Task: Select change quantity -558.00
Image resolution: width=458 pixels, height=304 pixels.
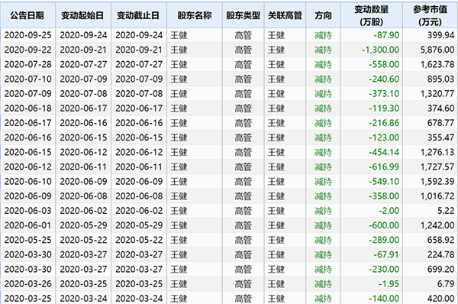Action: click(x=384, y=65)
